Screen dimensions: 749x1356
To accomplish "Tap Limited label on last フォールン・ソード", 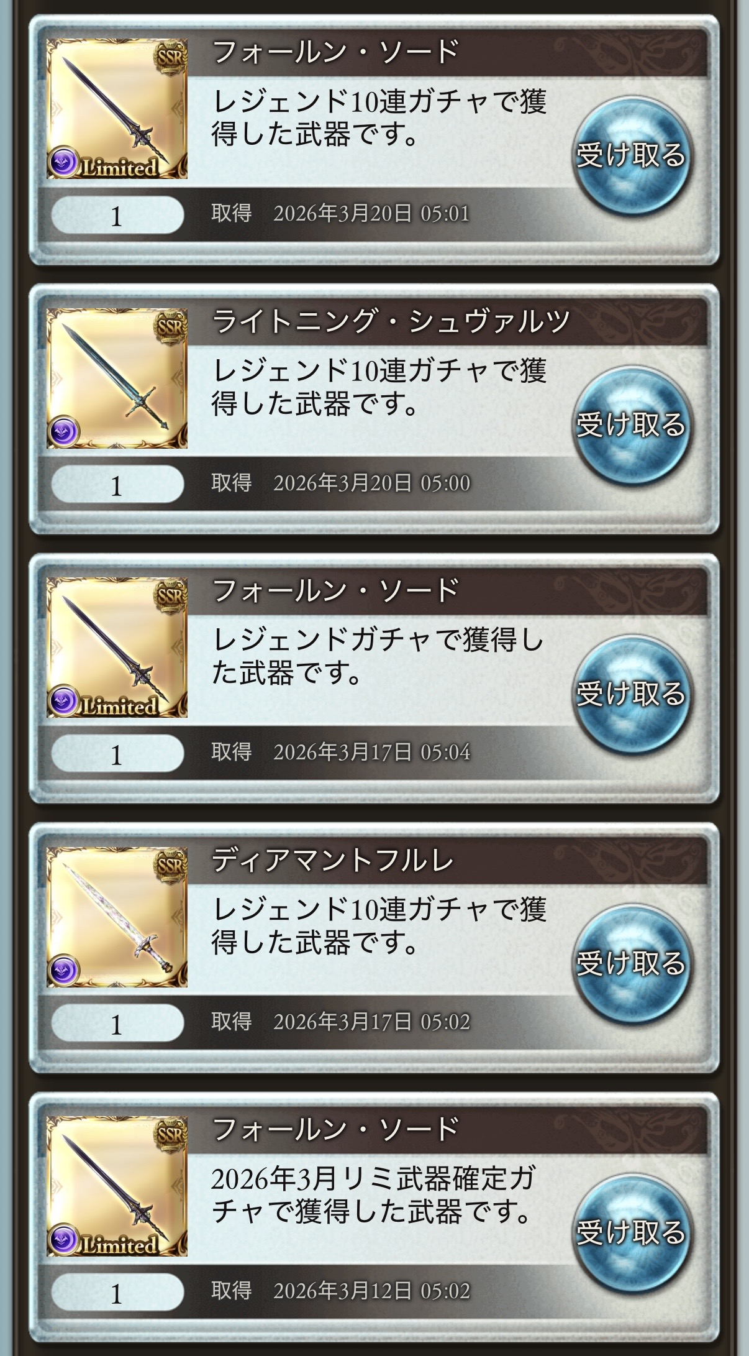I will click(x=119, y=1245).
